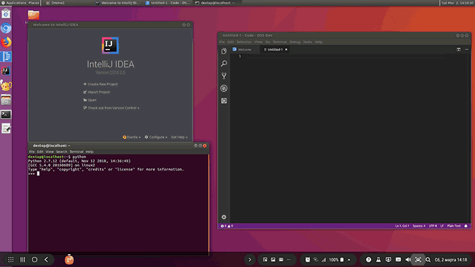Click the Manage gear icon in Code

pos(224,217)
